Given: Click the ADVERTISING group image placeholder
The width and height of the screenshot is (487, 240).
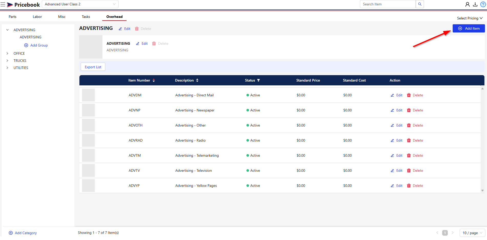Looking at the screenshot, I should (x=91, y=47).
